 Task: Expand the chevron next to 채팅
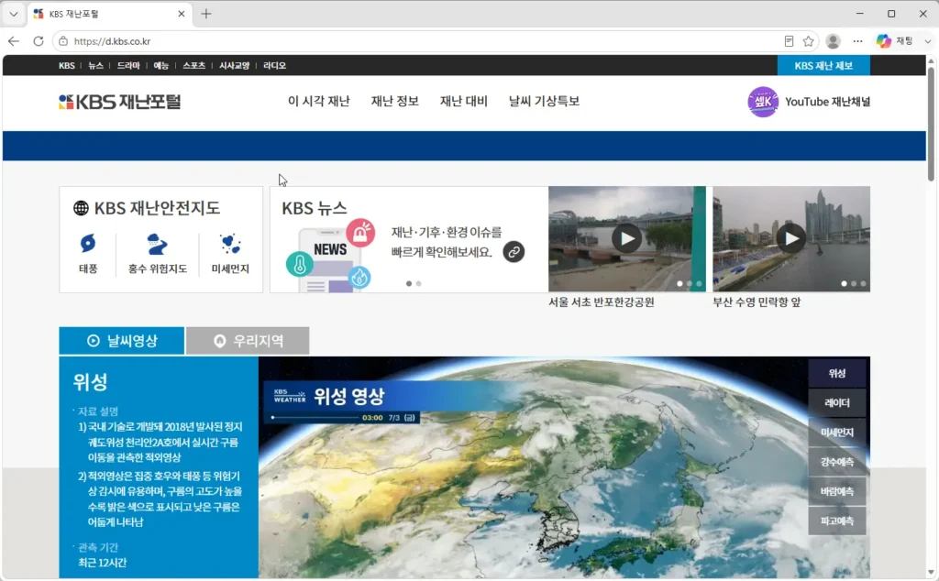(928, 41)
